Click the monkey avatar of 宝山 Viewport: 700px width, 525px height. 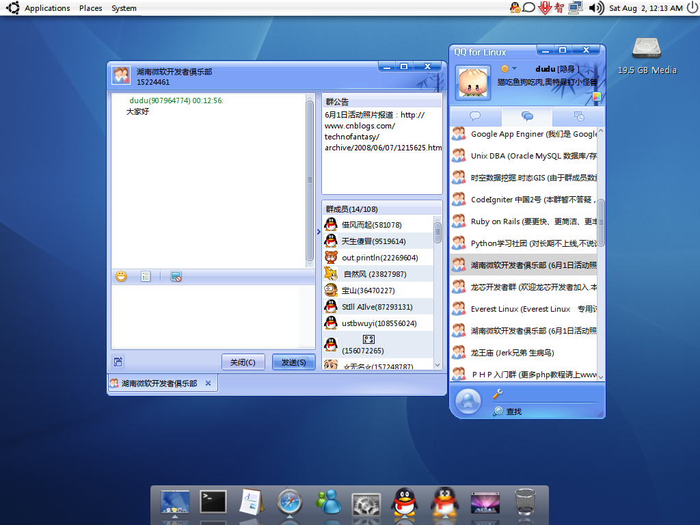331,290
